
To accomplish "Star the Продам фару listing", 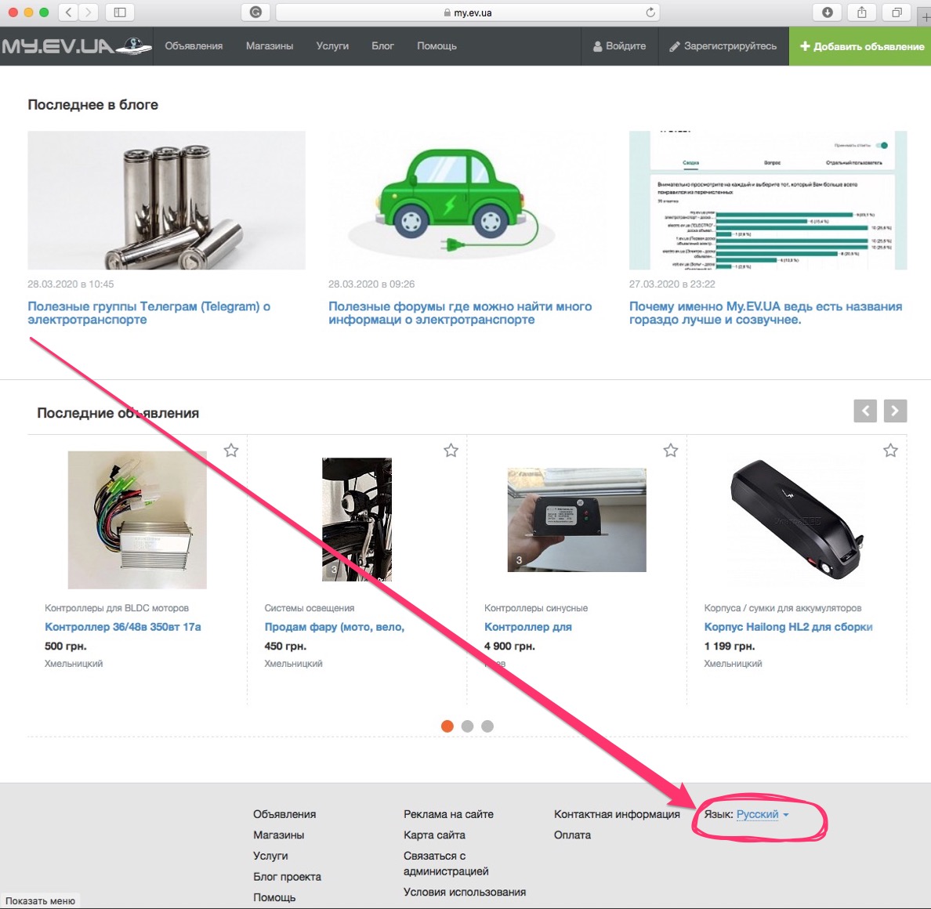I will (451, 451).
